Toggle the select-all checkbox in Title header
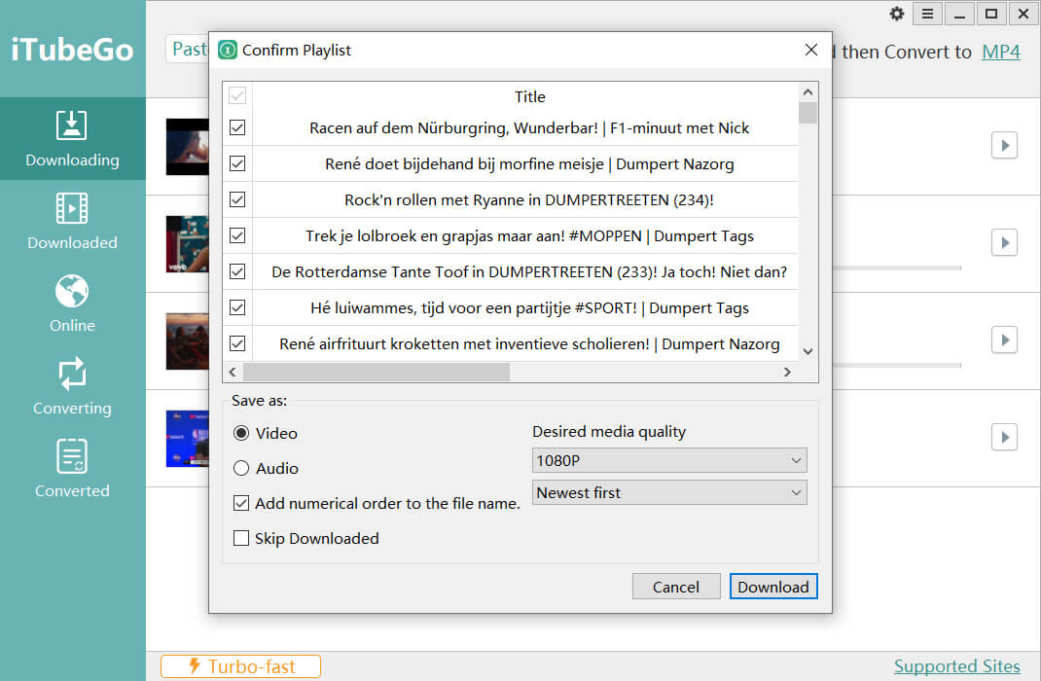This screenshot has height=681, width=1041. [237, 95]
